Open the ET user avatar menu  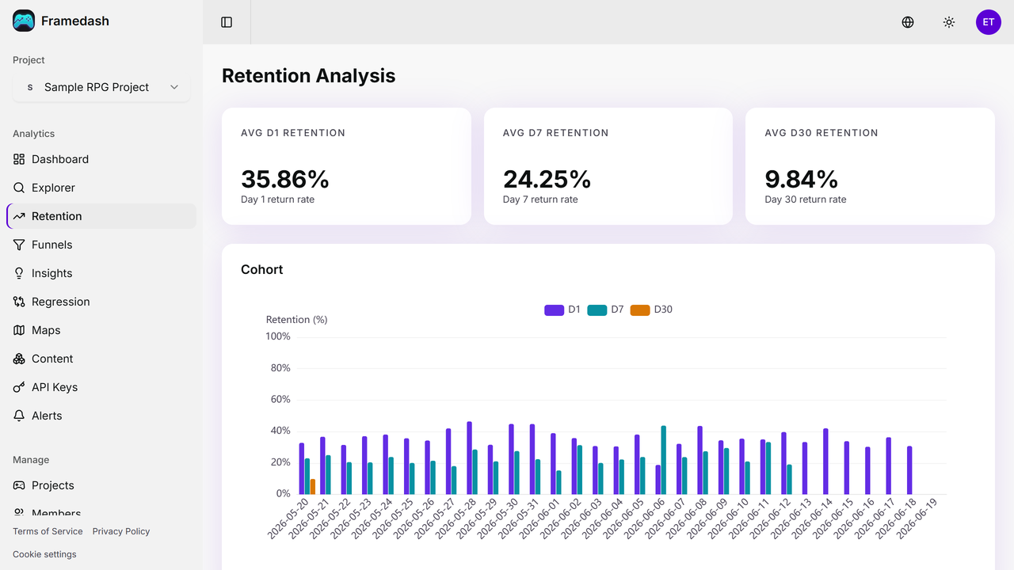pyautogui.click(x=989, y=22)
